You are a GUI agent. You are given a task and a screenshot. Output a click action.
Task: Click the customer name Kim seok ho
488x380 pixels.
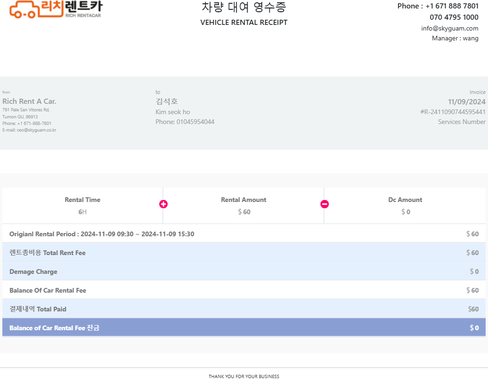point(173,112)
